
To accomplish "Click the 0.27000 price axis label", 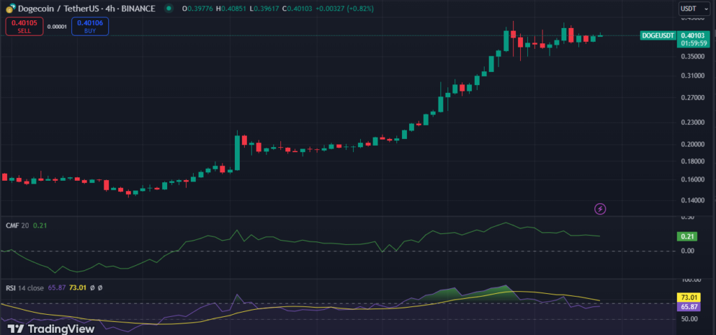I will tap(692, 98).
